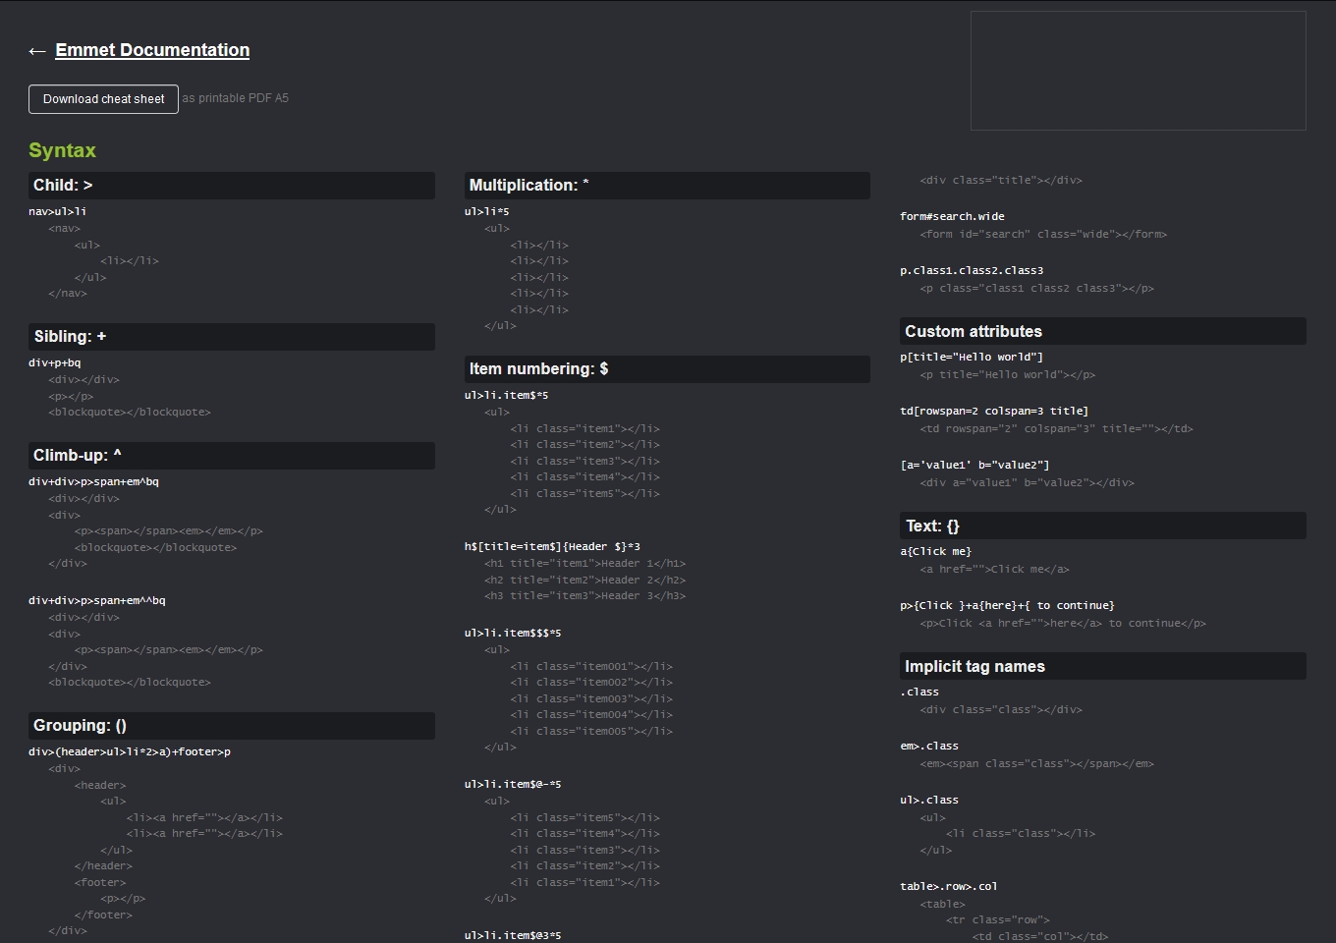The image size is (1336, 943).
Task: Click the [a='value1' b="value2"] abbreviation
Action: [974, 465]
